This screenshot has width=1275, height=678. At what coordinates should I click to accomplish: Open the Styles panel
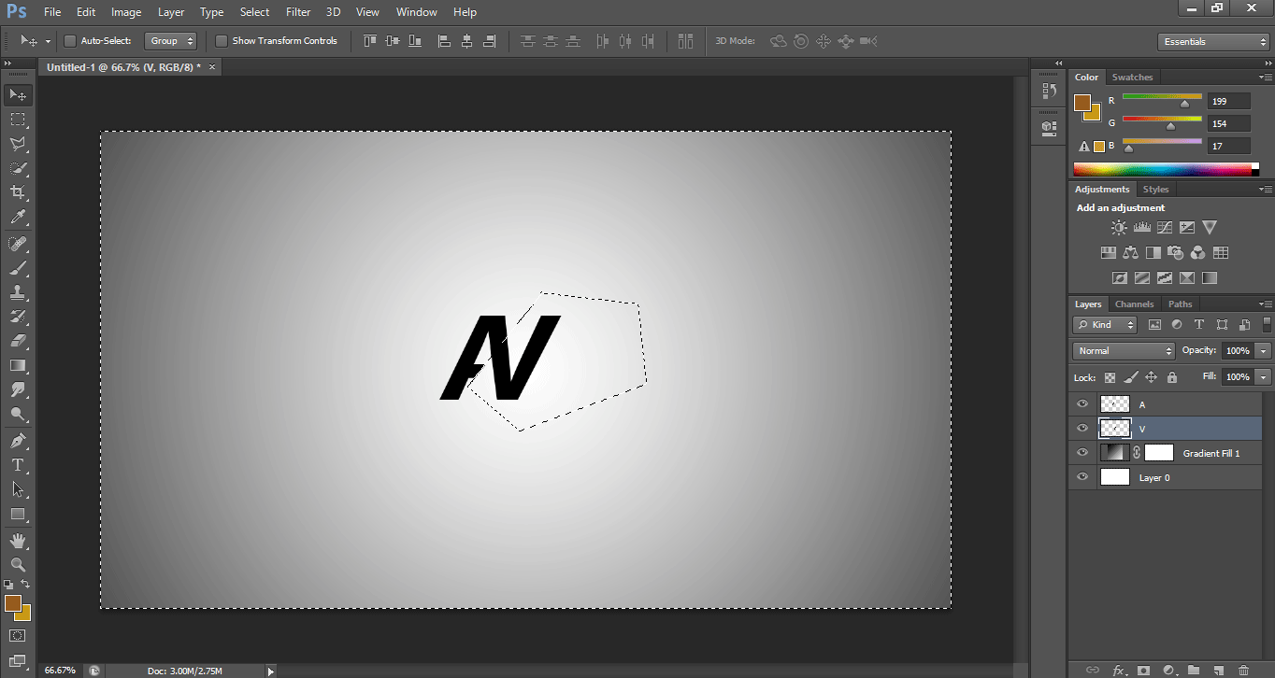[1156, 189]
